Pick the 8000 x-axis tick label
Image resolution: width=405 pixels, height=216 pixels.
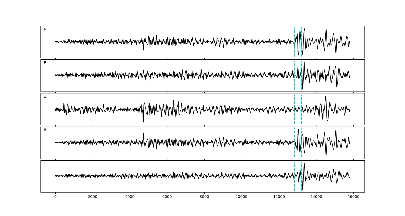click(204, 197)
